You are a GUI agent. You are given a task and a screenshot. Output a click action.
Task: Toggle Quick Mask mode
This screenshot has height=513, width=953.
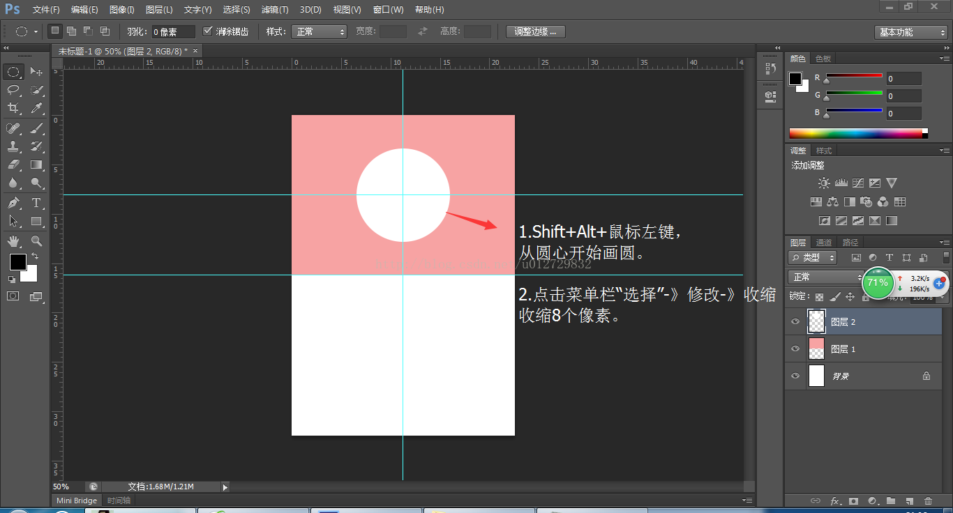(x=13, y=296)
